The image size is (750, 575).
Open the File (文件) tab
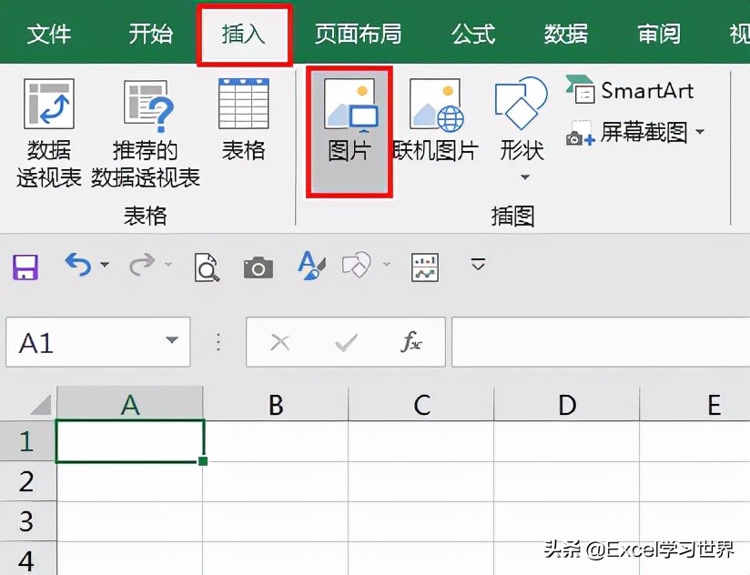tap(49, 34)
